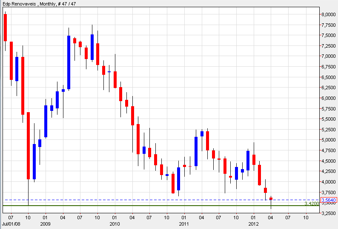The width and height of the screenshot is (338, 229).
Task: Click the 3,2500 price axis label
Action: (329, 213)
